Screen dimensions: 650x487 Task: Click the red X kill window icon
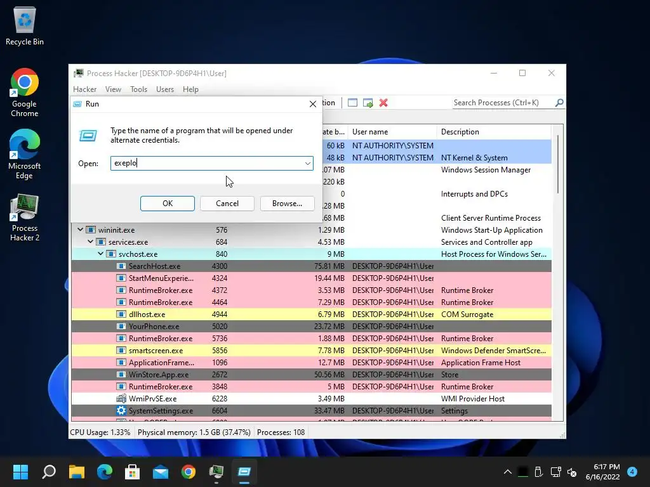coord(383,103)
